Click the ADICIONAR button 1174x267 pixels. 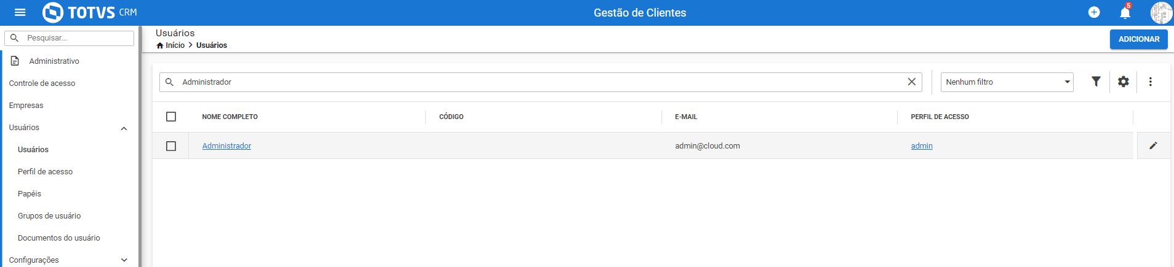point(1139,39)
